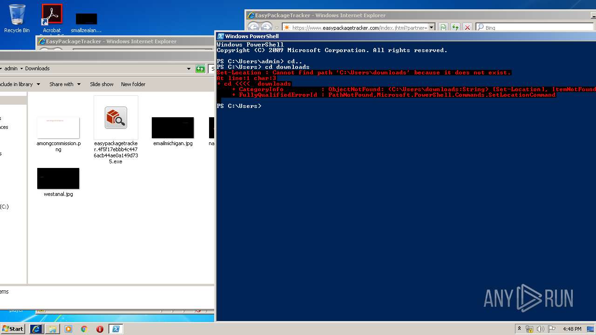596x335 pixels.
Task: Open the network status tray icon
Action: point(529,329)
